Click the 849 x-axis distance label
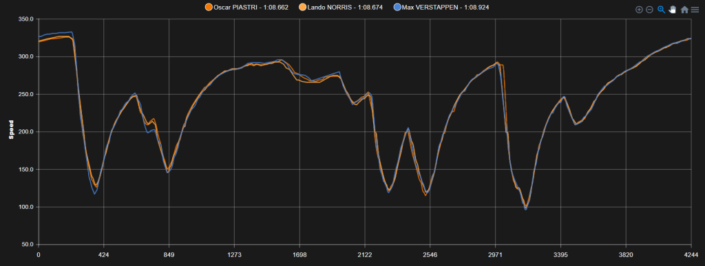Image resolution: width=705 pixels, height=266 pixels. (x=169, y=255)
